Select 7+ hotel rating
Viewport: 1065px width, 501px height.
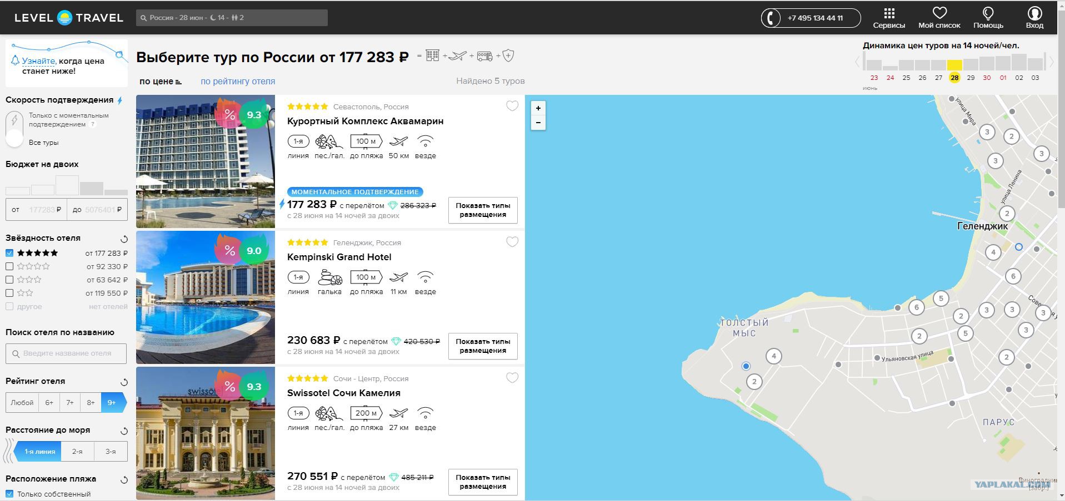click(x=70, y=403)
